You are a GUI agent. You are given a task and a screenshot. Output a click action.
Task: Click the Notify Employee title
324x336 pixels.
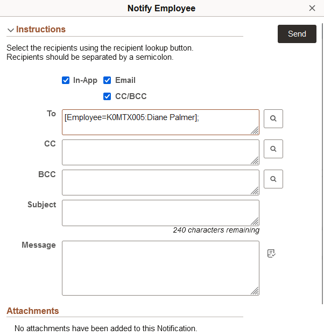pyautogui.click(x=161, y=9)
